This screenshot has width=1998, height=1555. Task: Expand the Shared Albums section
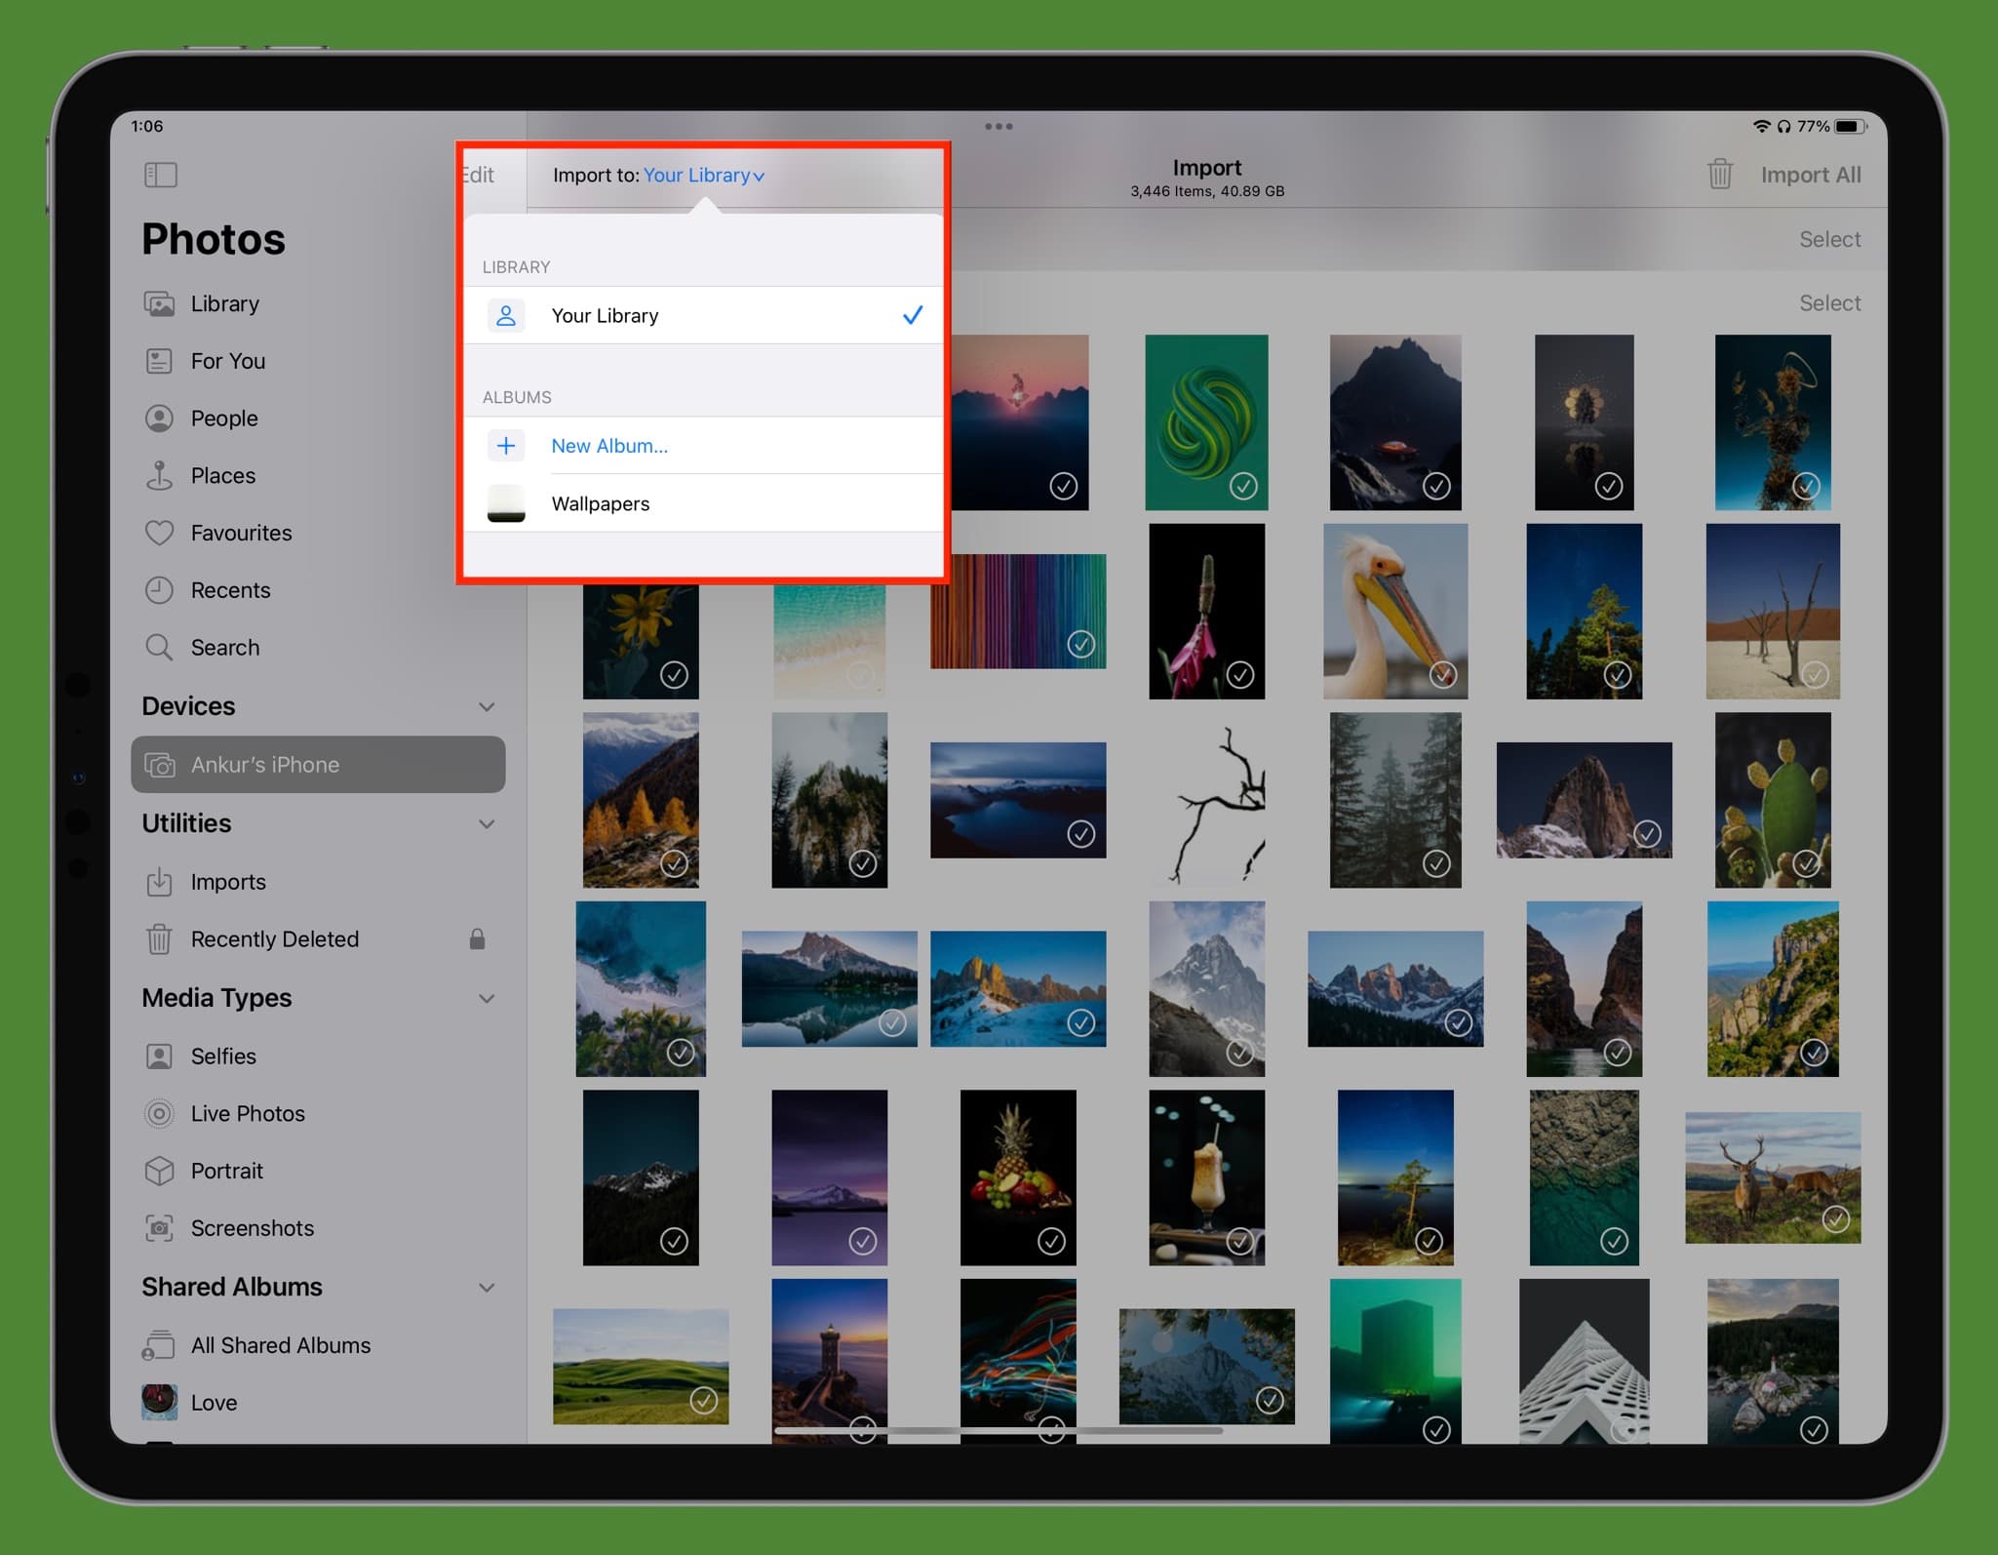[x=490, y=1287]
